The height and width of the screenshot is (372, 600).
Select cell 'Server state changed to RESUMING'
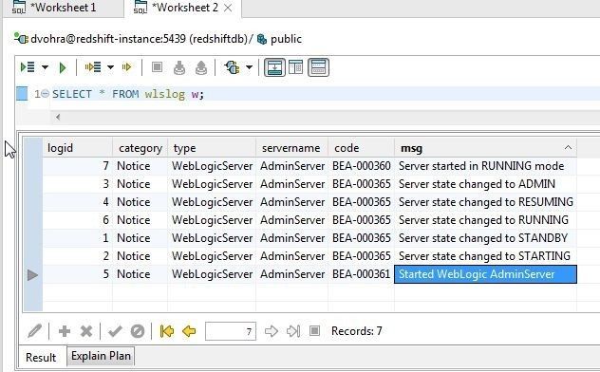click(x=485, y=202)
